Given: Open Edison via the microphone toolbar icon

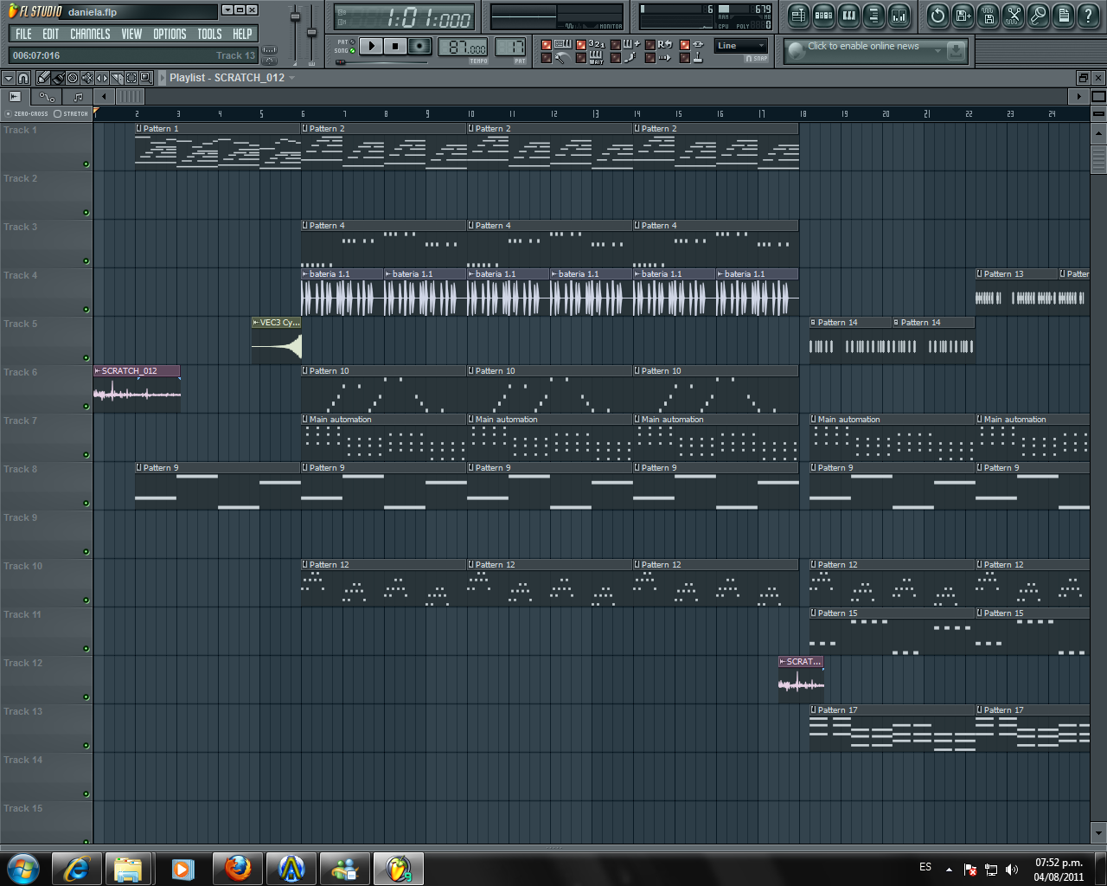Looking at the screenshot, I should [x=1037, y=16].
